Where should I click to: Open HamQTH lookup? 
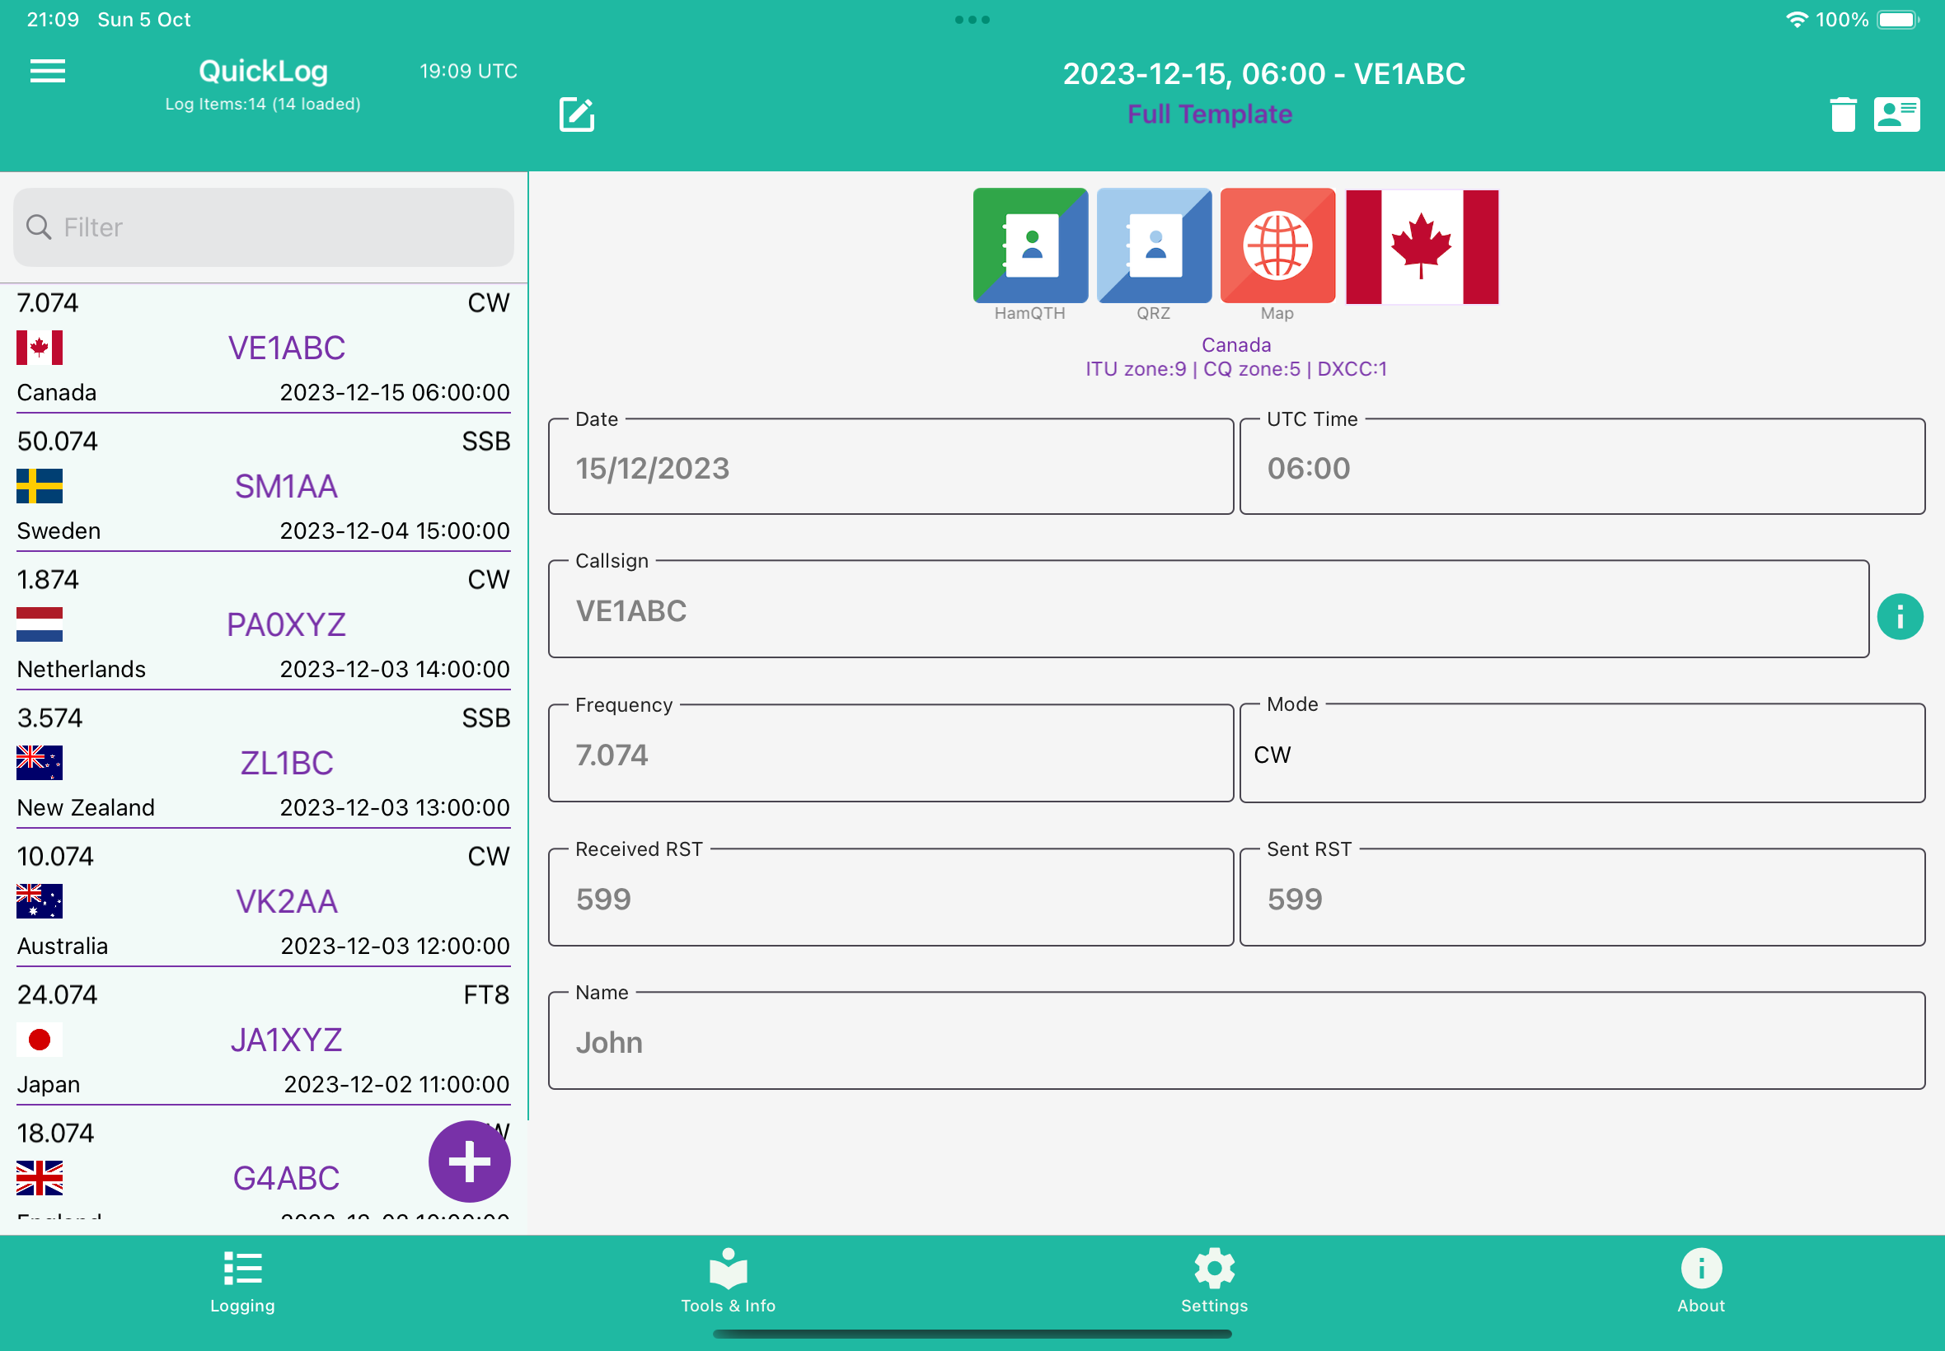1029,246
